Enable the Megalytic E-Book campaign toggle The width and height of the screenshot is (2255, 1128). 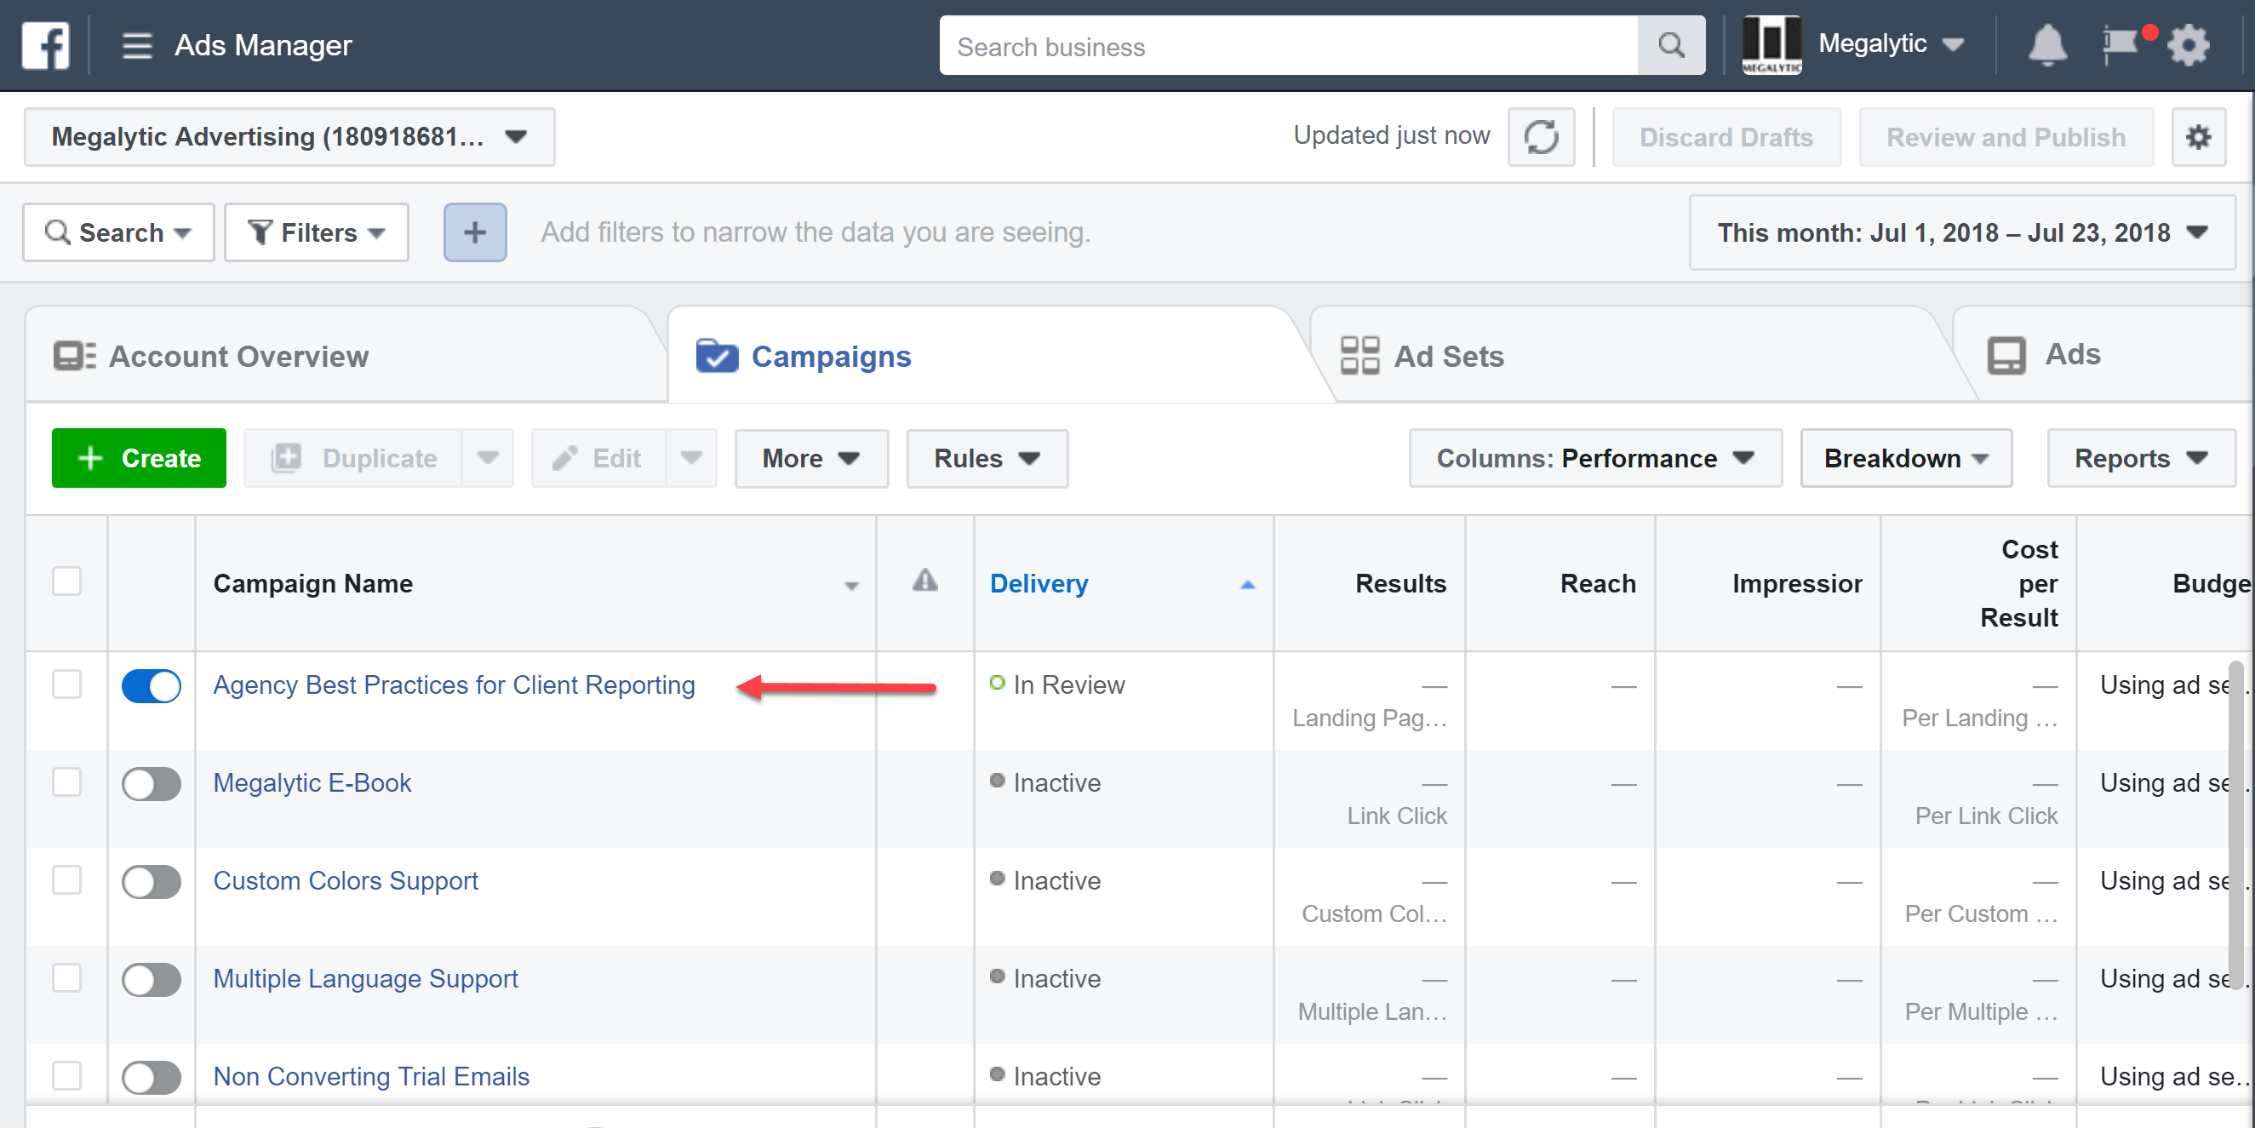[152, 784]
